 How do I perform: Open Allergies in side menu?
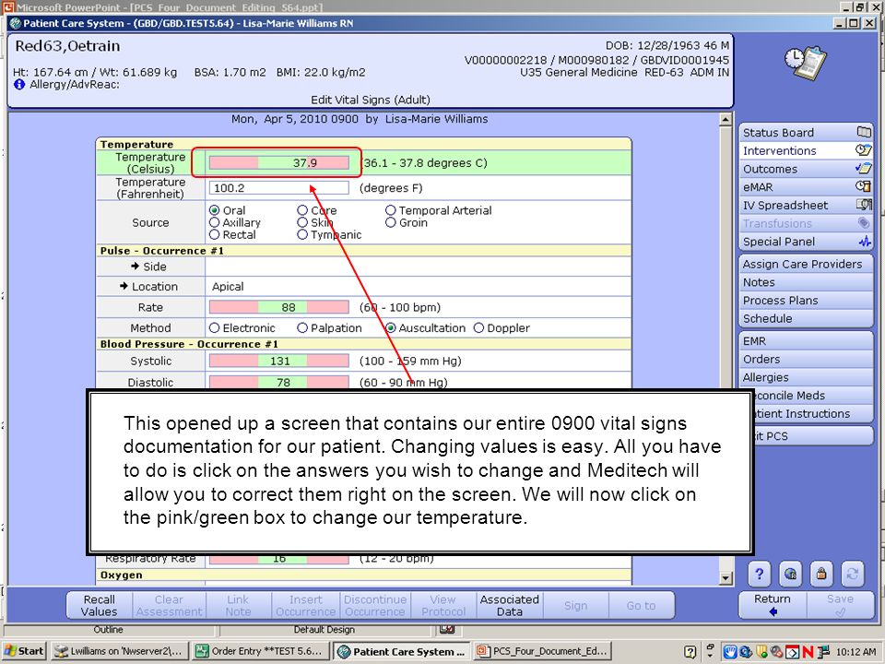click(806, 377)
